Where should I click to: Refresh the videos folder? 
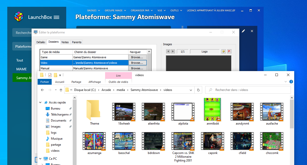(198, 90)
